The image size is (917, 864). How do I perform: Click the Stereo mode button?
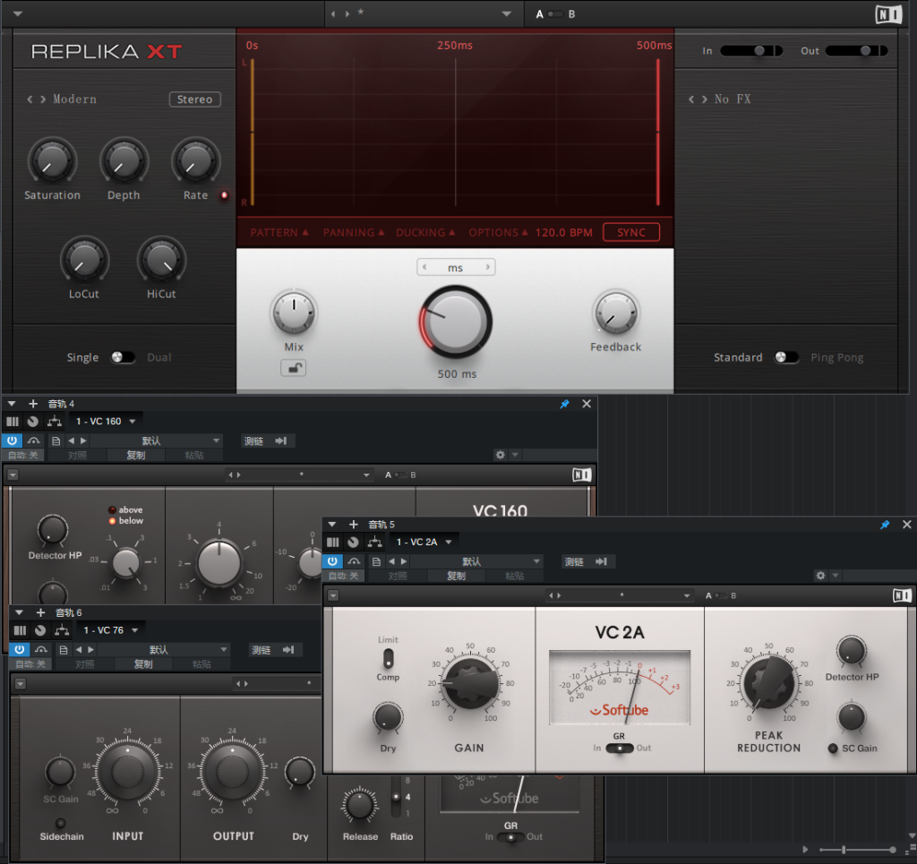click(194, 99)
